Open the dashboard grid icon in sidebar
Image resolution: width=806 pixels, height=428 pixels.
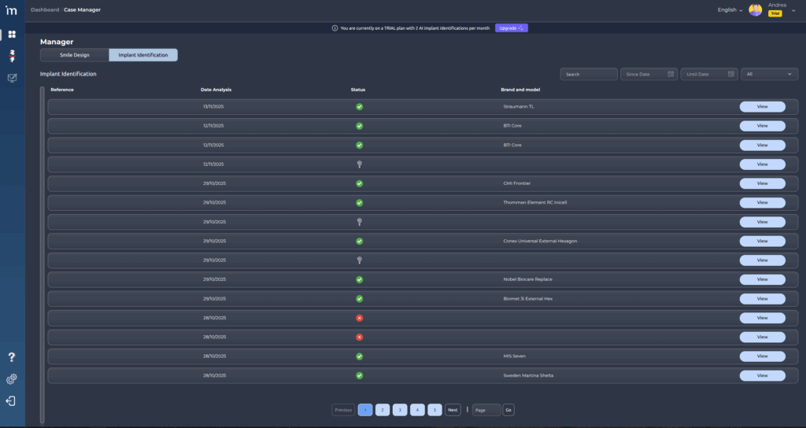point(12,35)
